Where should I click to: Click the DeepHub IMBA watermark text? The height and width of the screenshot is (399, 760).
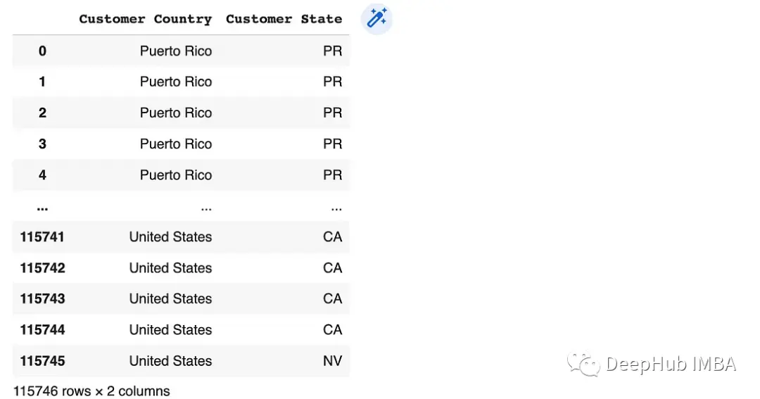pos(670,364)
